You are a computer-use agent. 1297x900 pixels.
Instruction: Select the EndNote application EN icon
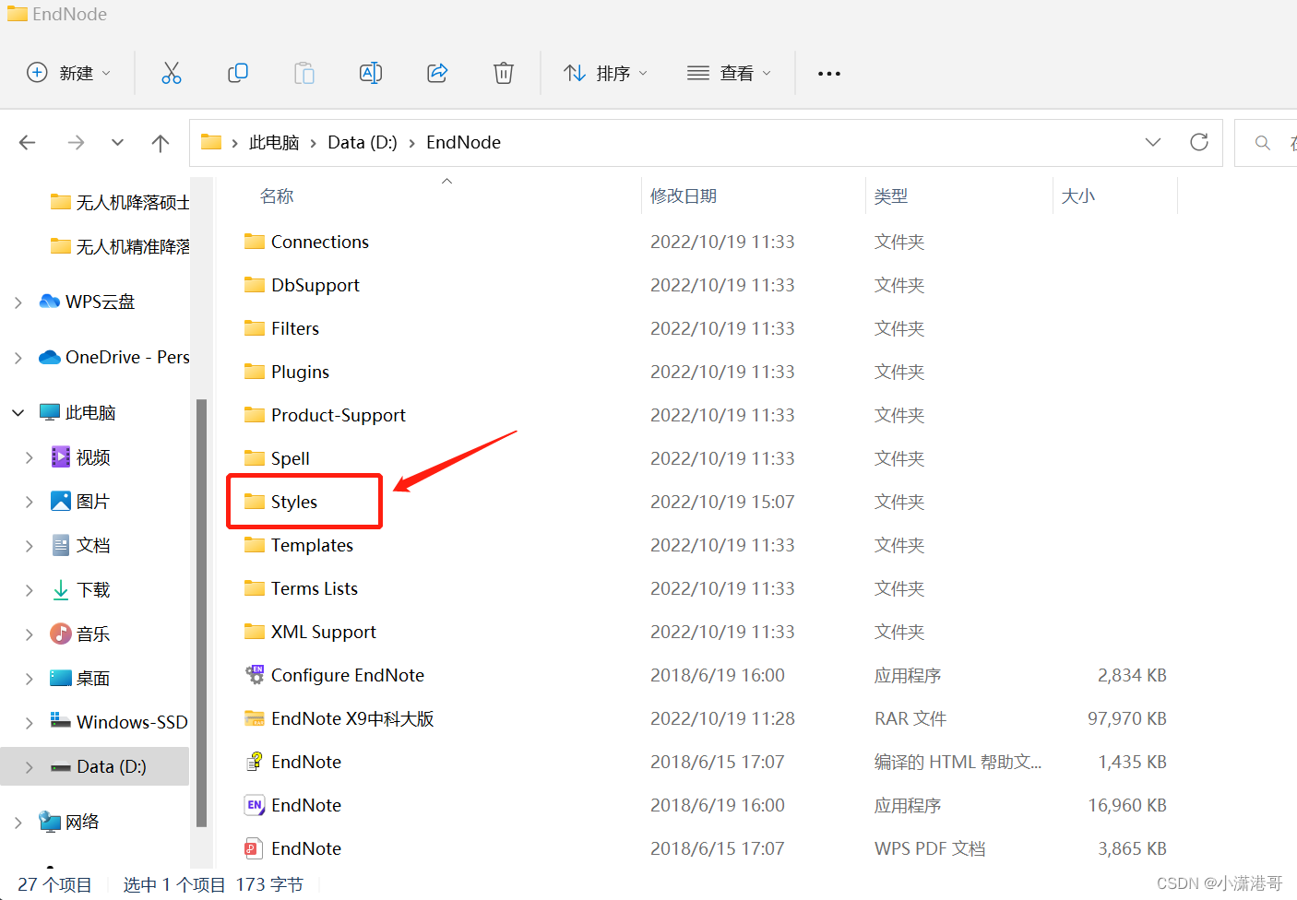pos(255,805)
